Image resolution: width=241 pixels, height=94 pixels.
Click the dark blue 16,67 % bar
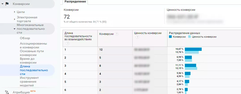click(x=193, y=49)
